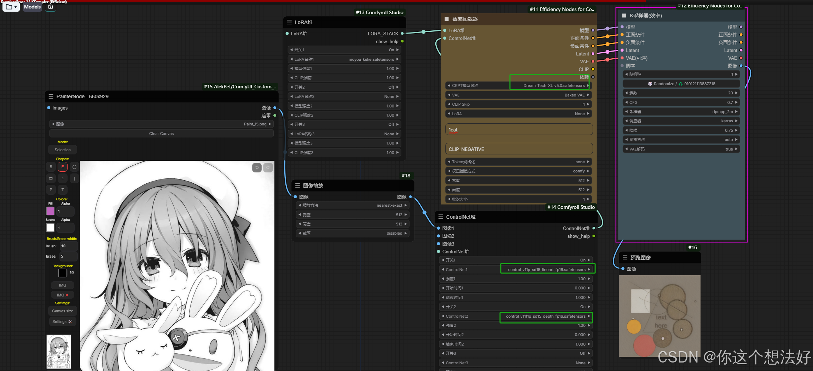This screenshot has width=813, height=371.
Task: Toggle 开关1 On in the LoRA堆 node
Action: 344,50
